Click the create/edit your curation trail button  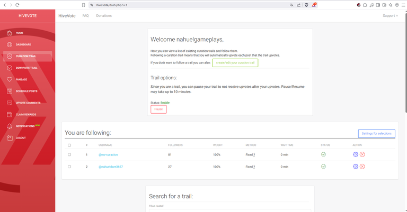pos(235,63)
